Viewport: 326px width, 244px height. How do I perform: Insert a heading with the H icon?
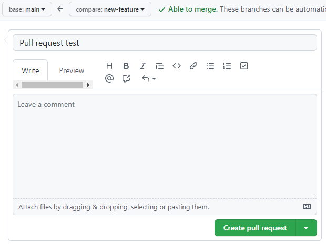tap(109, 66)
